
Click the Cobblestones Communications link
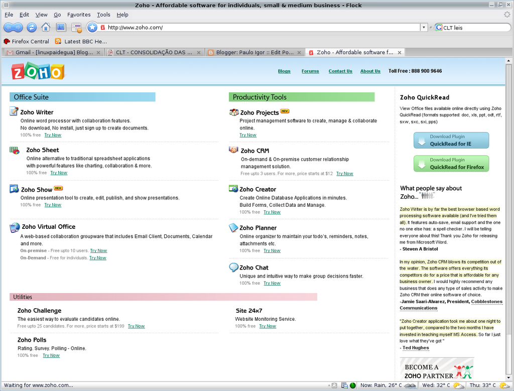point(451,305)
